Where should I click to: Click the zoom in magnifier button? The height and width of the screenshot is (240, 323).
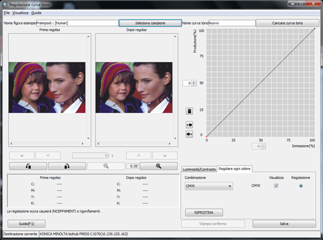(159, 166)
